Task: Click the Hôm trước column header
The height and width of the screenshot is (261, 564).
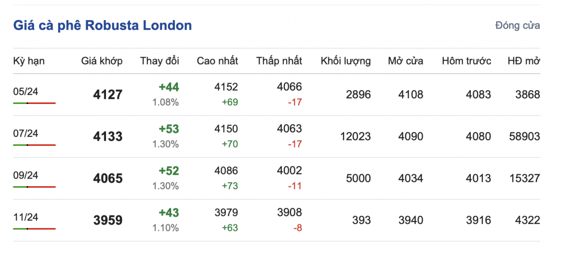Action: [466, 61]
